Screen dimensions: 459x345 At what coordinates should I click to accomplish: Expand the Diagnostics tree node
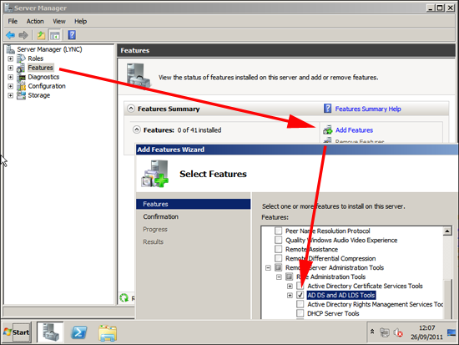point(11,77)
